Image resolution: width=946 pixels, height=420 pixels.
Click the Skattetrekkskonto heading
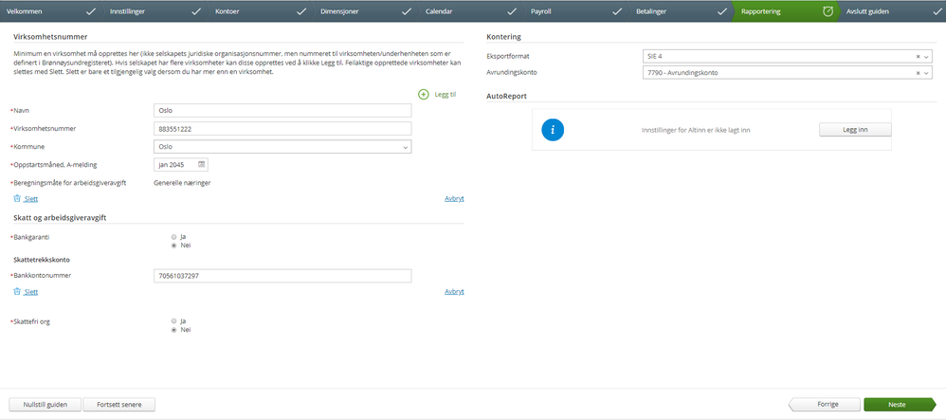coord(40,260)
